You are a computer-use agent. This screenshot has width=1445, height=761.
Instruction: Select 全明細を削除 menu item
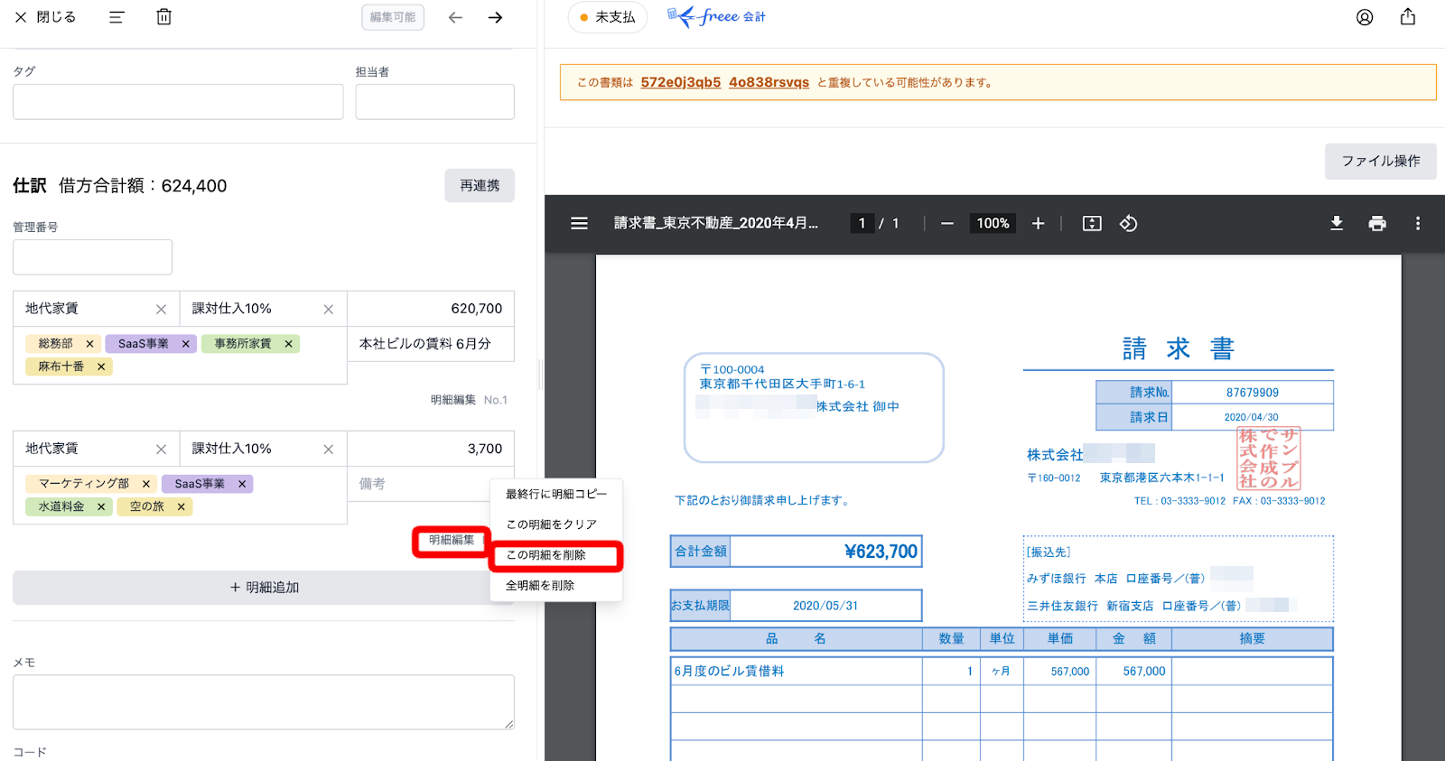tap(556, 586)
